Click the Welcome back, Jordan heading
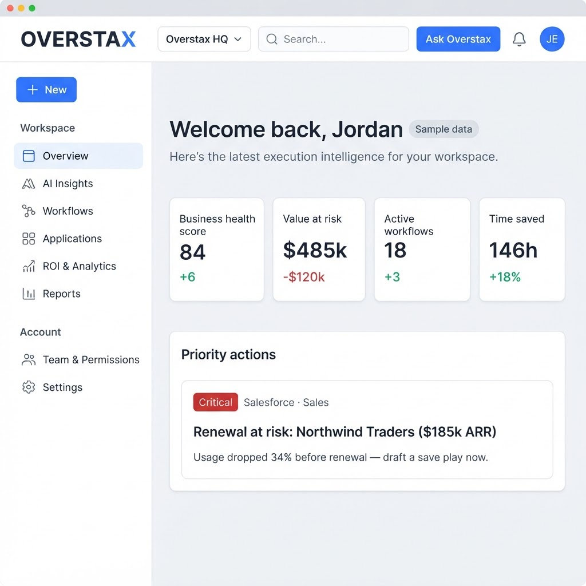586x586 pixels. click(286, 129)
